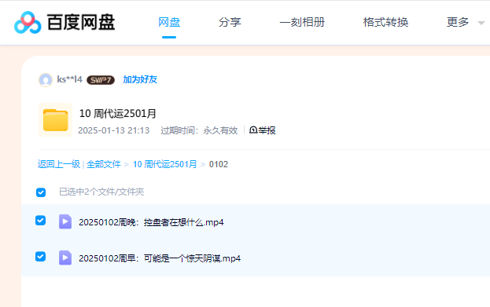Viewport: 490px width, 307px height.
Task: Click the folder title 10 周代运2501月
Action: [117, 114]
